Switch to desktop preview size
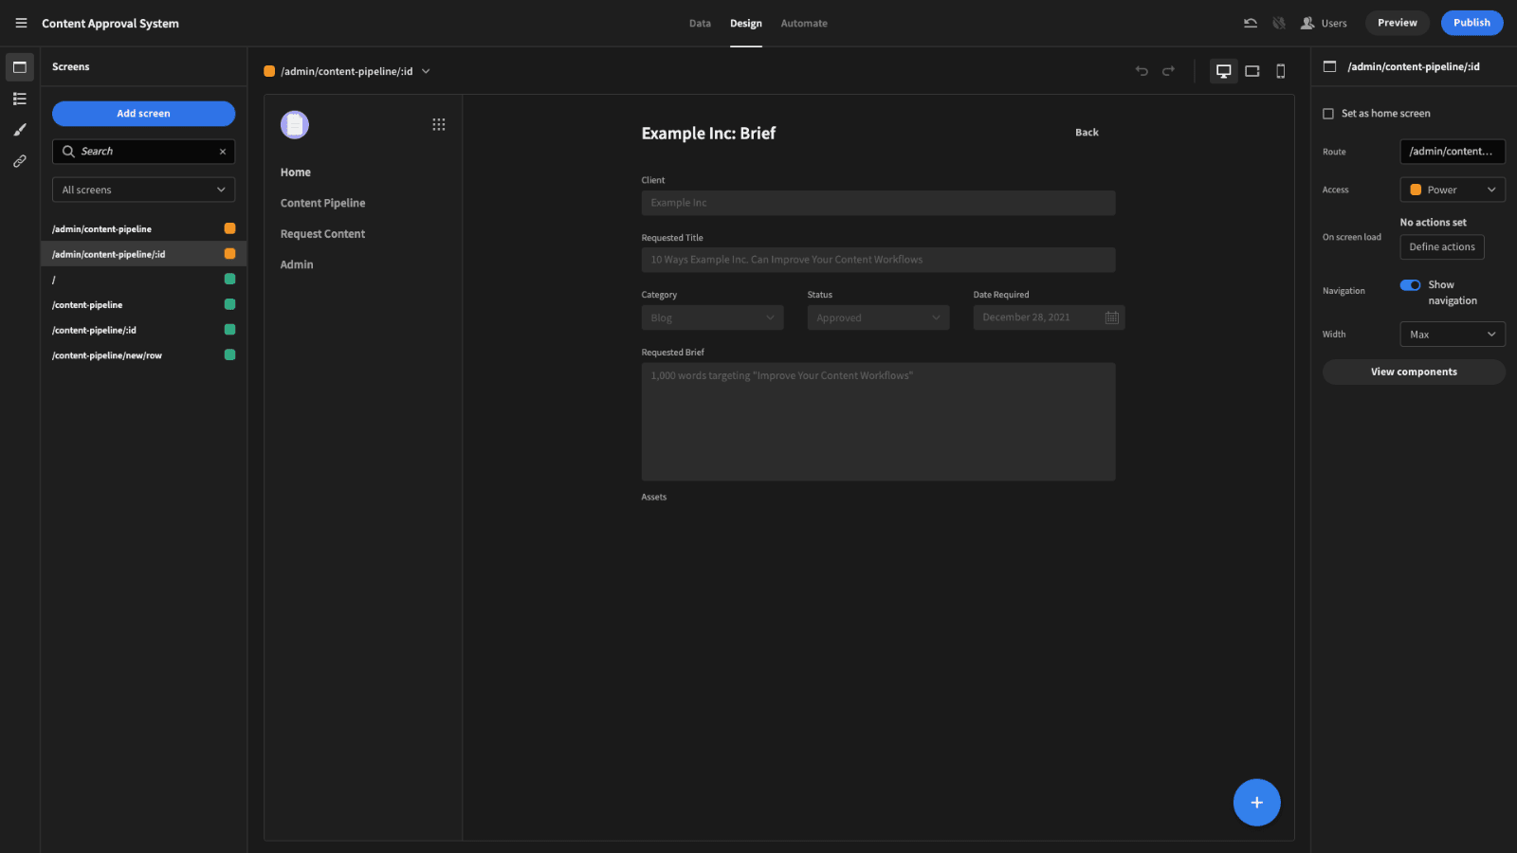 1224,71
